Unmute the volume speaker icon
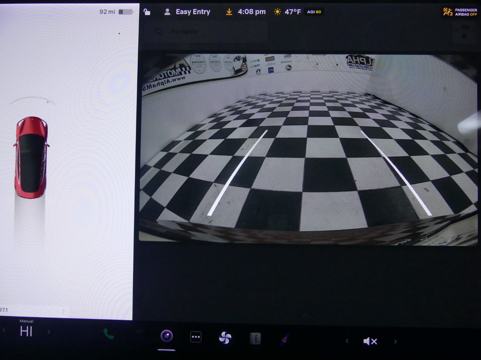481x360 pixels. tap(370, 341)
